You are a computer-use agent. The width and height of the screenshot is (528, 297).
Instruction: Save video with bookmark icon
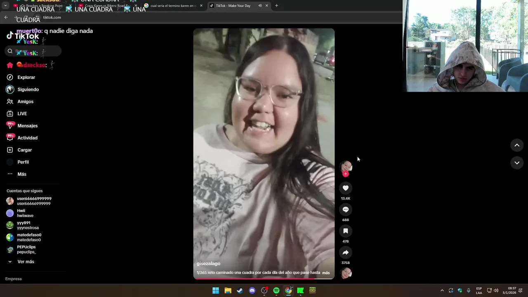coord(346,231)
